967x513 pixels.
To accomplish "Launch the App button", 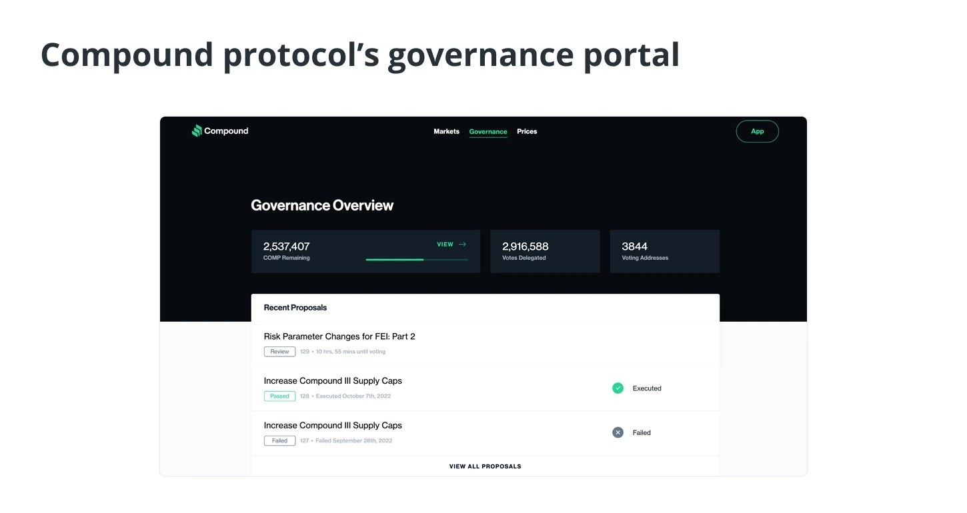I will (x=757, y=131).
